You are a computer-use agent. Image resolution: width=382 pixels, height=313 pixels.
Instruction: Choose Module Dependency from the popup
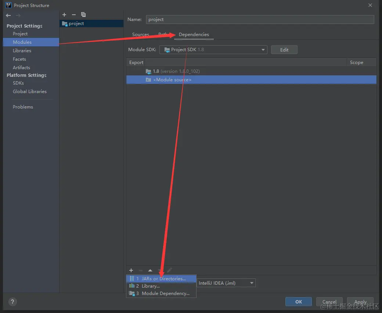tap(161, 293)
